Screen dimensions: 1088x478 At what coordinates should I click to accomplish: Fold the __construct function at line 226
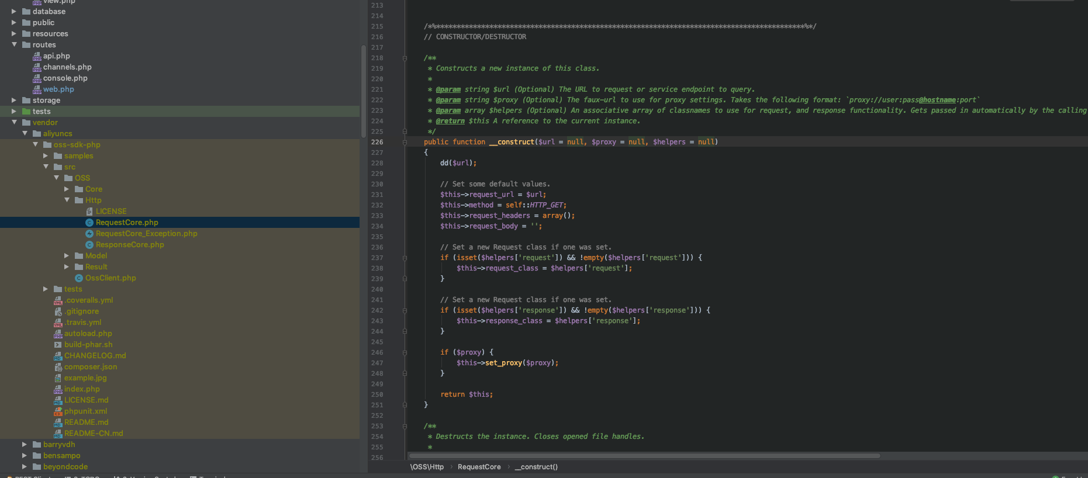[x=405, y=142]
